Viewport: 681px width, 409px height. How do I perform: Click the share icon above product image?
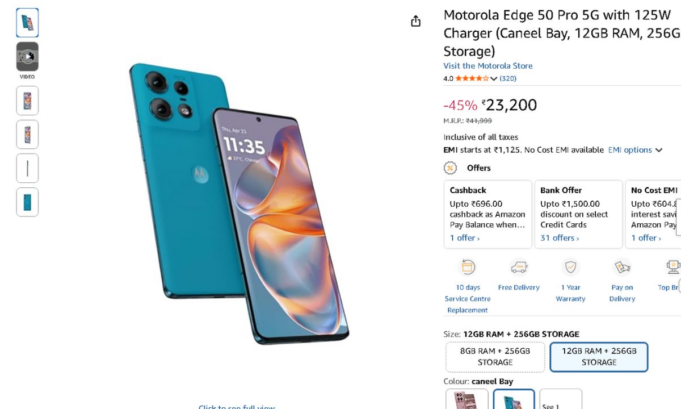(x=416, y=21)
